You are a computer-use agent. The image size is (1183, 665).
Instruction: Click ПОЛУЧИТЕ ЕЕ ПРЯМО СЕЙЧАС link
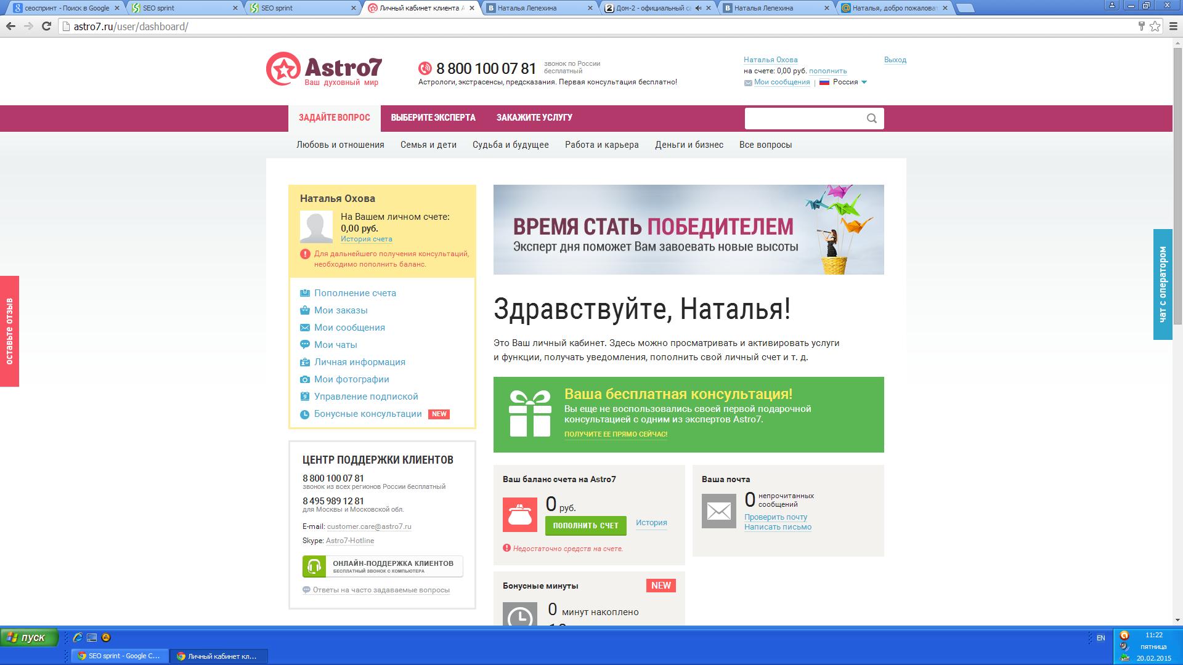click(616, 434)
